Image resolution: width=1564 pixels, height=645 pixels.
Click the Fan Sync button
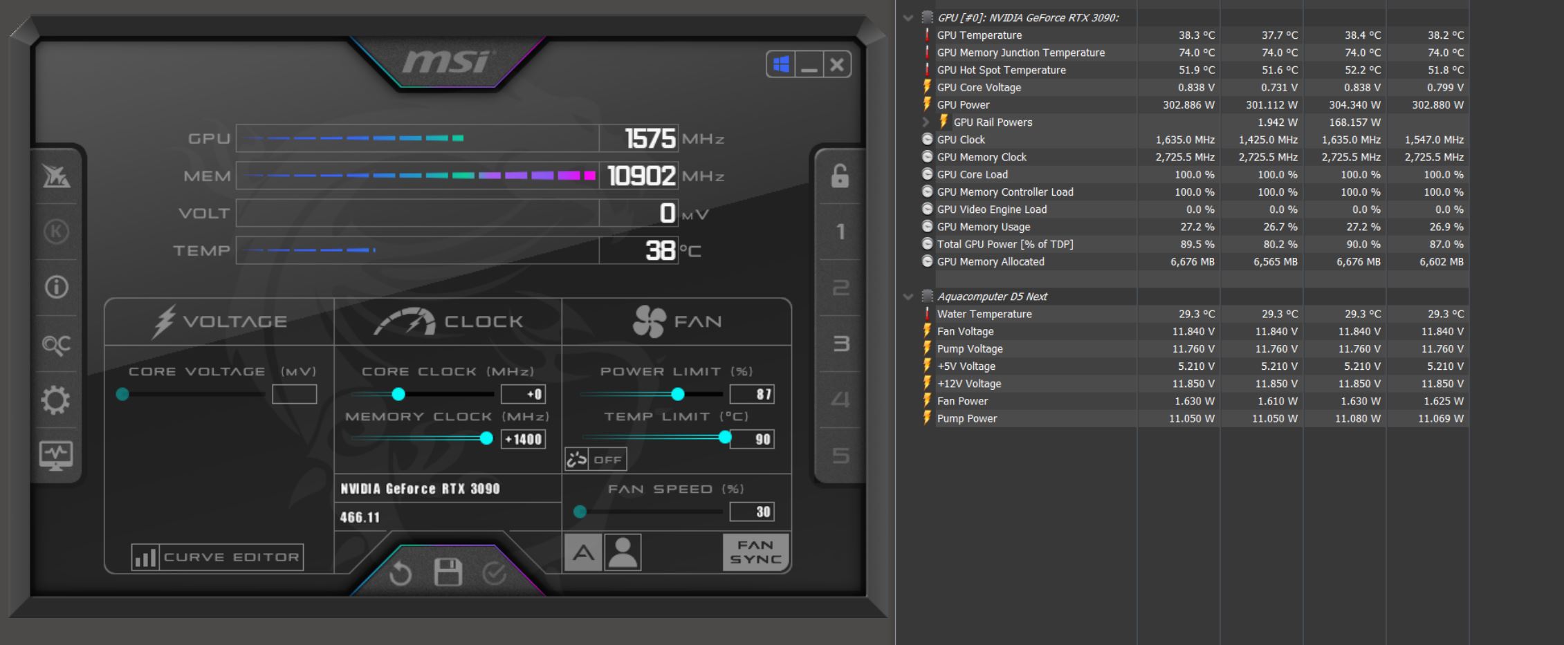(755, 552)
